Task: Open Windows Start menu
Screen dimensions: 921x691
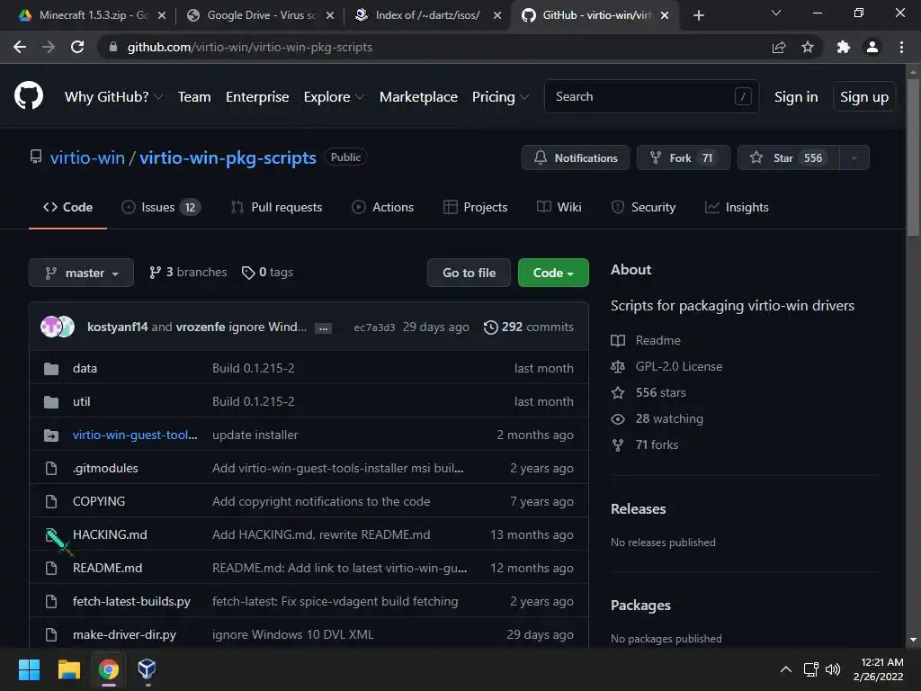Action: [29, 669]
